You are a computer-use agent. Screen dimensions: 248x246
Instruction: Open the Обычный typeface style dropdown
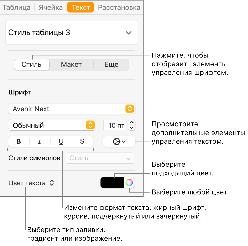tap(52, 125)
